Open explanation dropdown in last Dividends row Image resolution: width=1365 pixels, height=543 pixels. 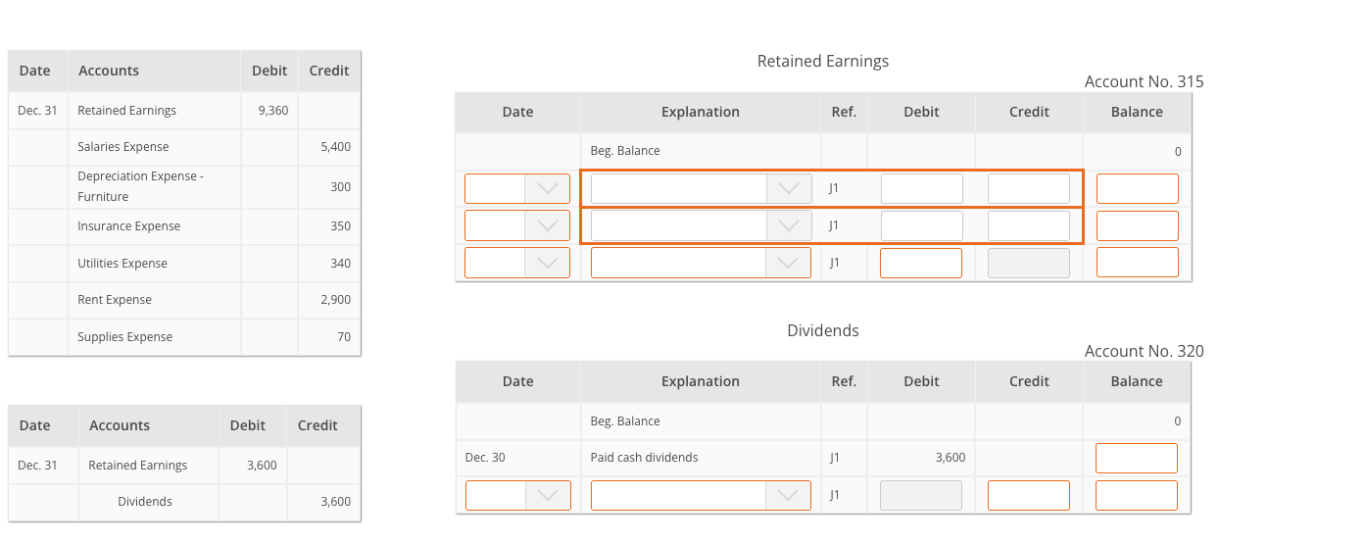tap(701, 495)
